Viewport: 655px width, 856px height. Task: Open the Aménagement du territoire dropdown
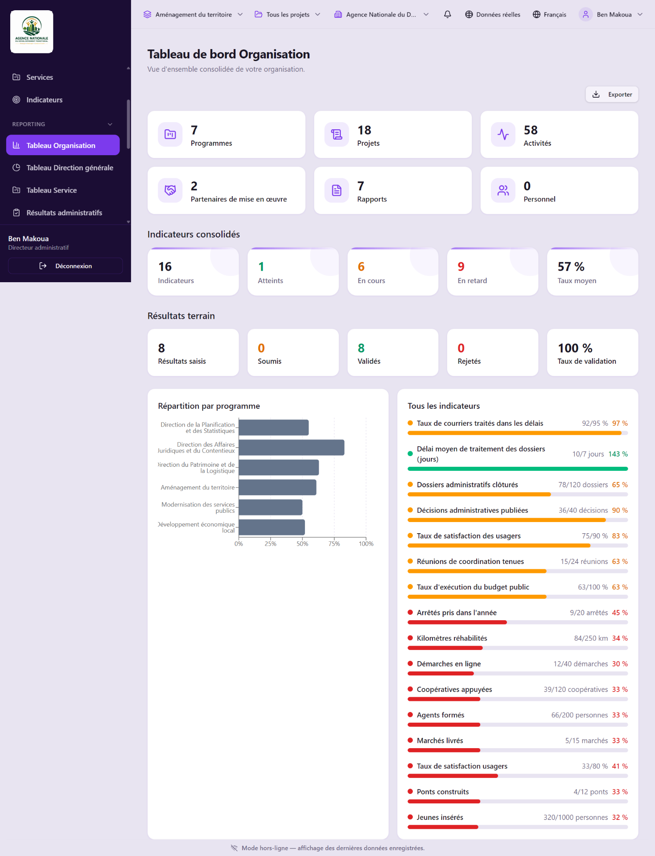click(193, 14)
